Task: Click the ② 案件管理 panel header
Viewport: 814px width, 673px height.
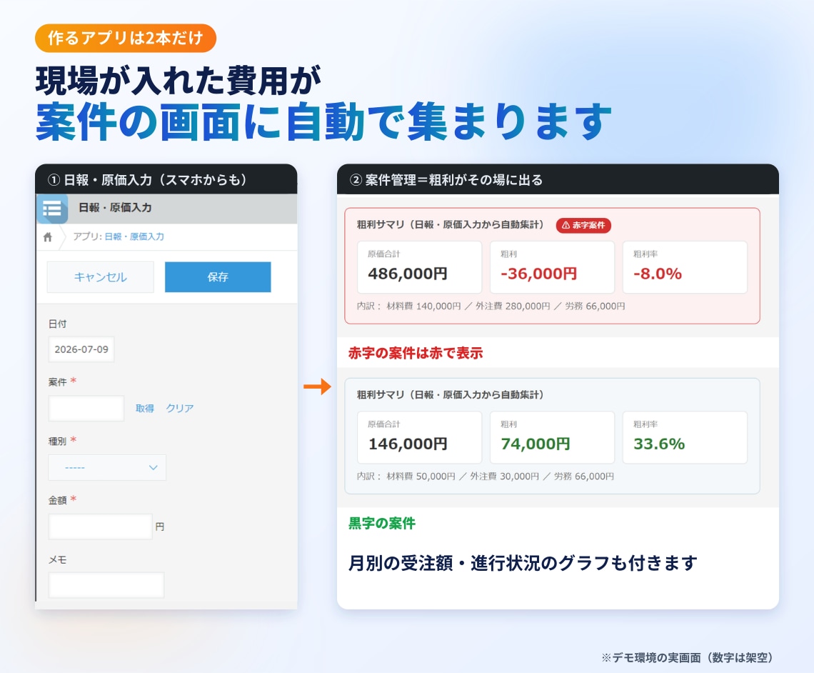Action: pos(558,179)
